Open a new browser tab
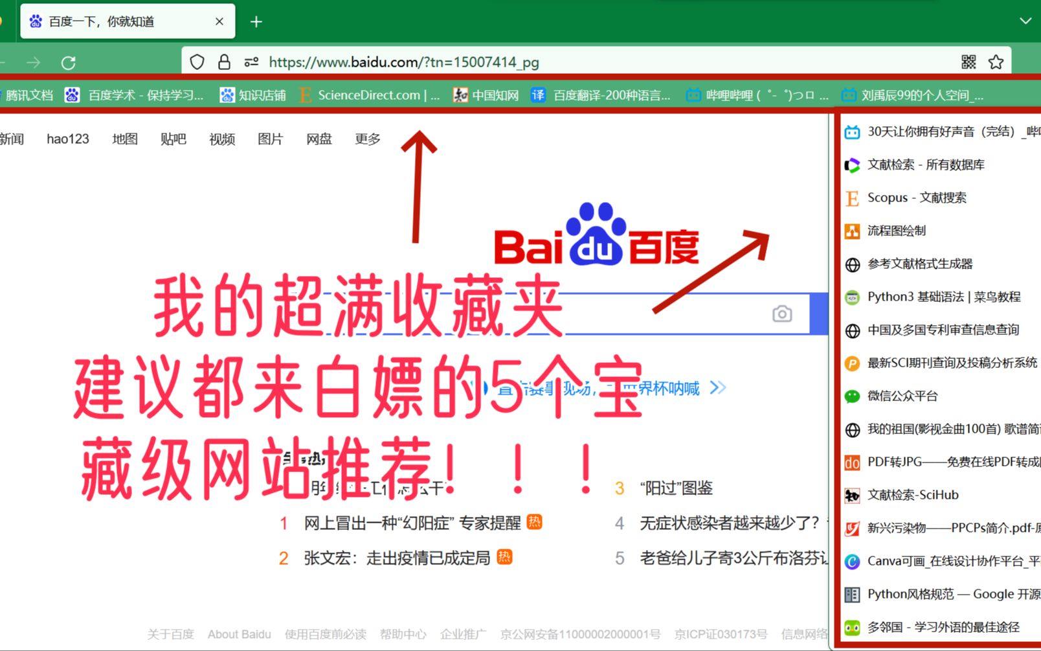 click(x=256, y=22)
